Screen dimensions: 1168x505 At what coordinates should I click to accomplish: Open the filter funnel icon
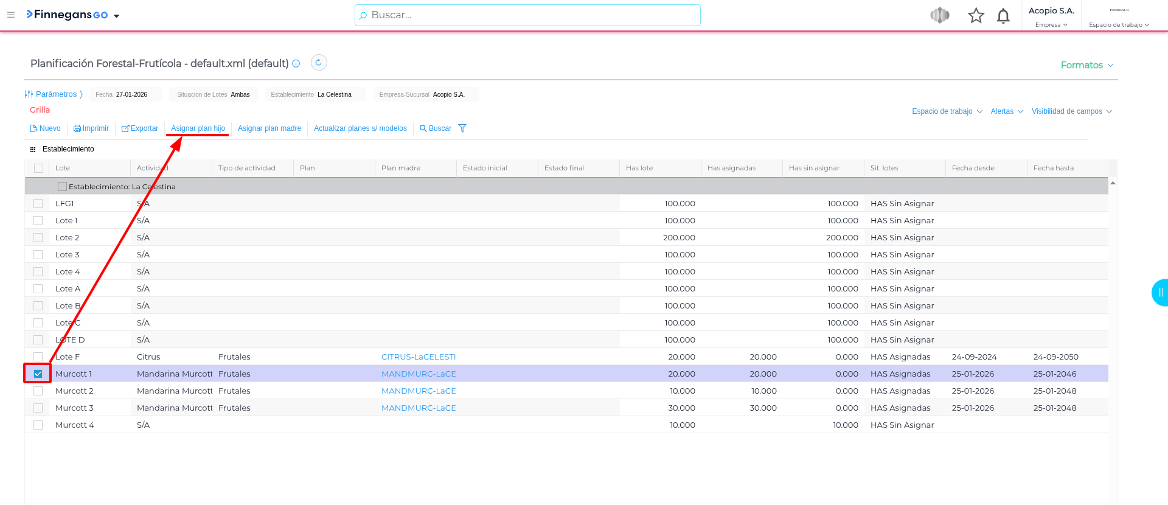pos(462,128)
